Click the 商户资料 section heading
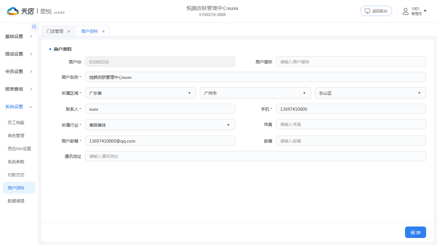The width and height of the screenshot is (437, 245). coord(63,49)
